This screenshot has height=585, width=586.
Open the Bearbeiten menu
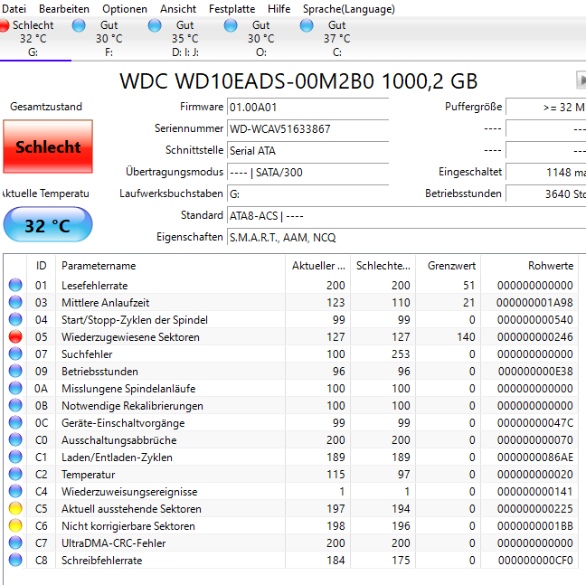click(64, 9)
